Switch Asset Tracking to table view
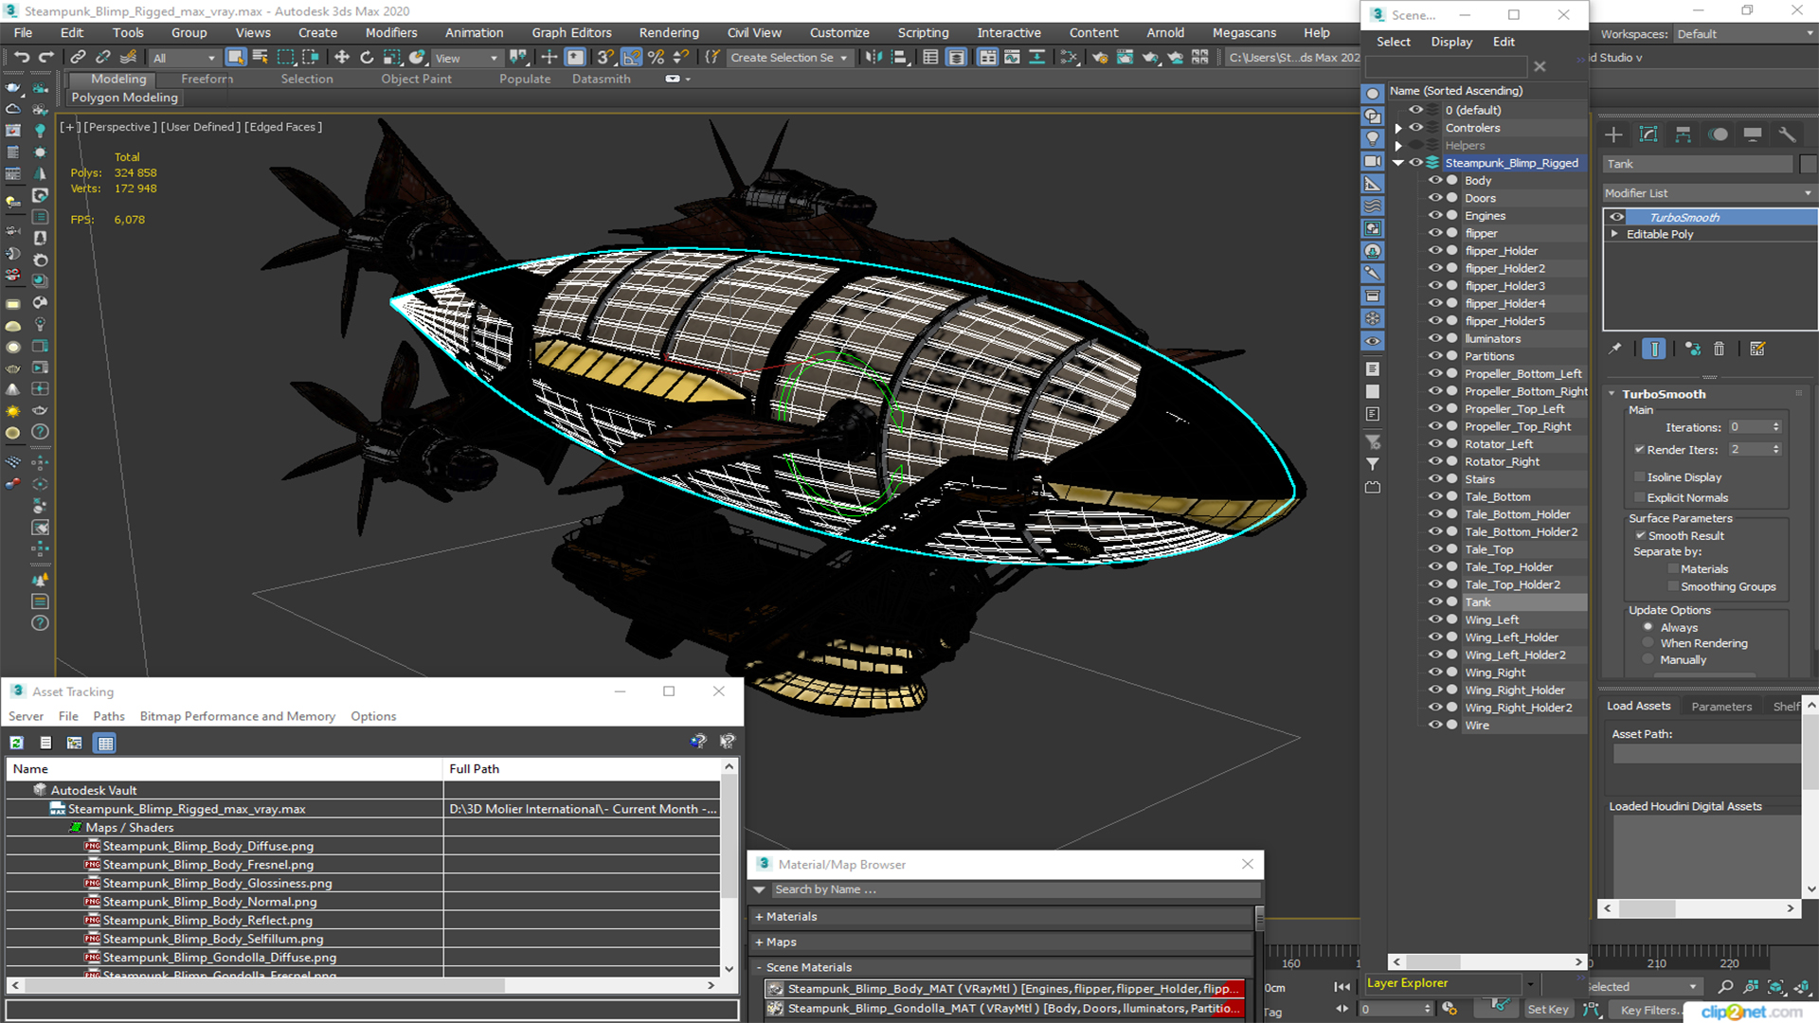1819x1023 pixels. coord(105,743)
